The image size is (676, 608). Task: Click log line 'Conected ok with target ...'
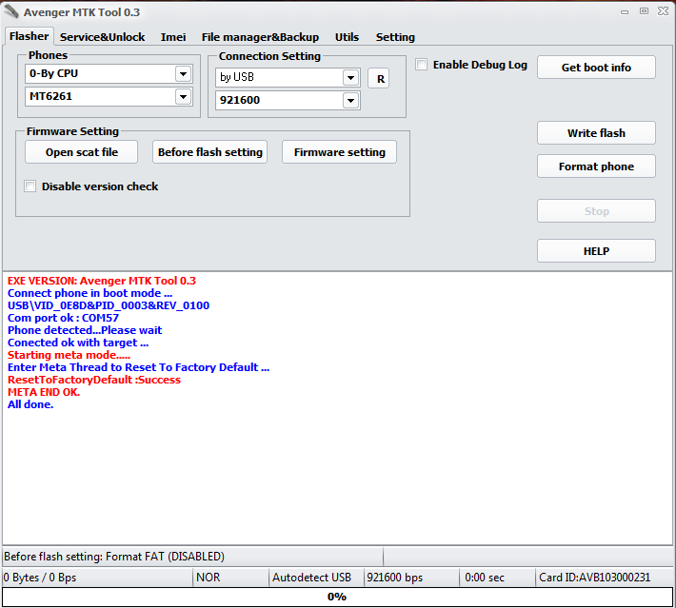click(x=78, y=343)
